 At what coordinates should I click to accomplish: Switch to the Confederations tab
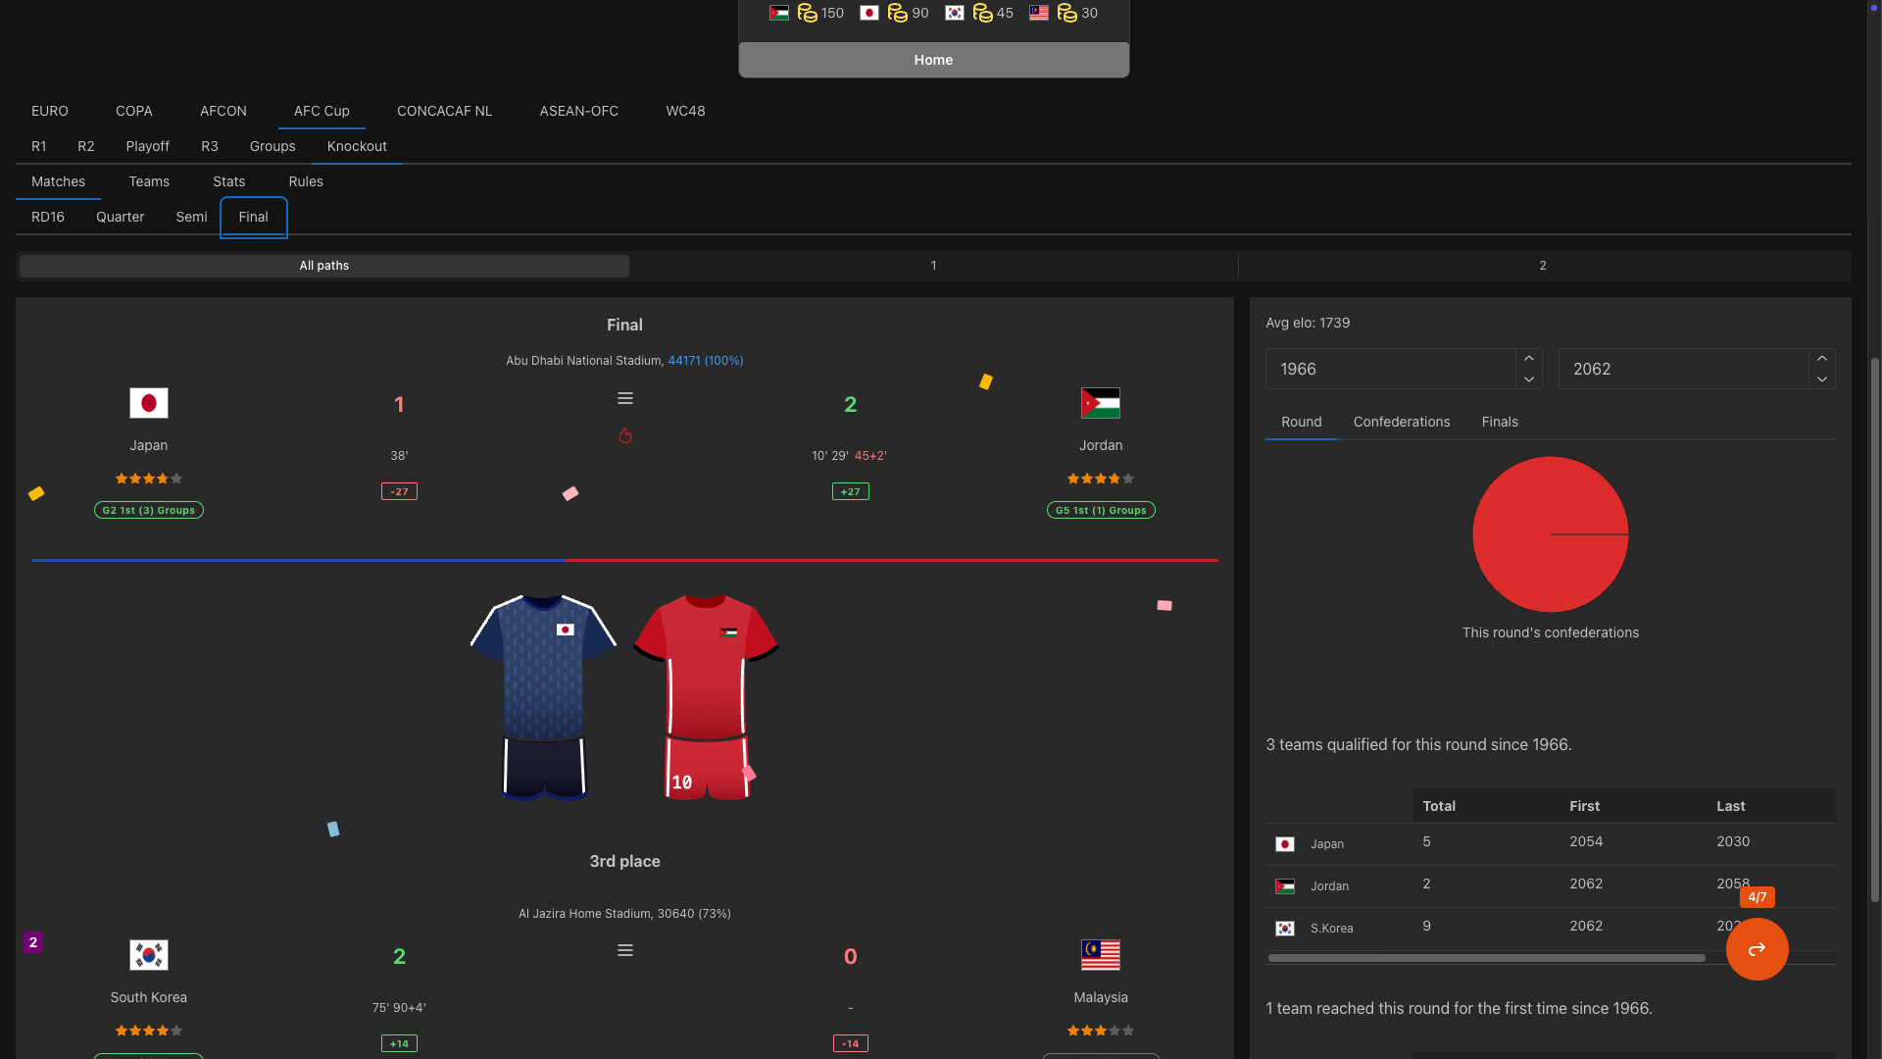click(1401, 422)
